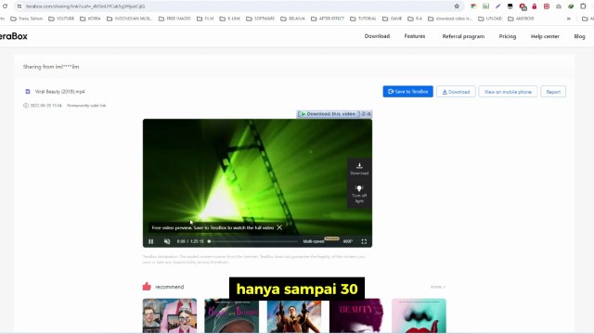594x334 pixels.
Task: Click the Download this video bar
Action: (329, 114)
